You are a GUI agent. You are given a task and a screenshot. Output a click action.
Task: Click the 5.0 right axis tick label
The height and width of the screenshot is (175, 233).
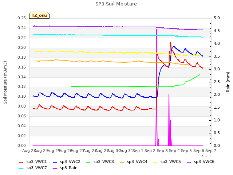click(217, 18)
